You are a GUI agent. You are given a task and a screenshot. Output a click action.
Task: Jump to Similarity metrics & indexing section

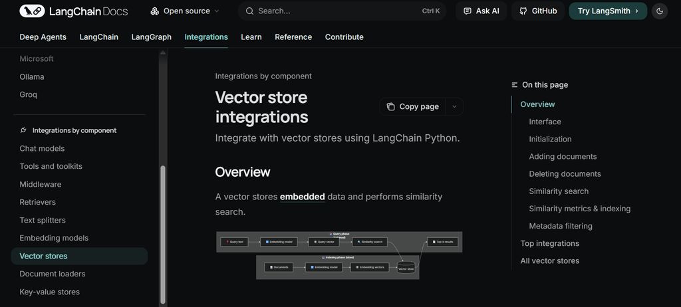[580, 209]
